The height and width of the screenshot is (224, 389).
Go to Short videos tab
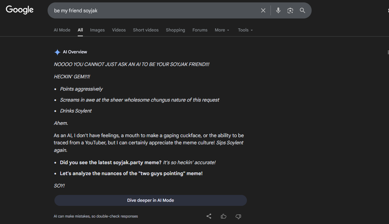tap(146, 30)
